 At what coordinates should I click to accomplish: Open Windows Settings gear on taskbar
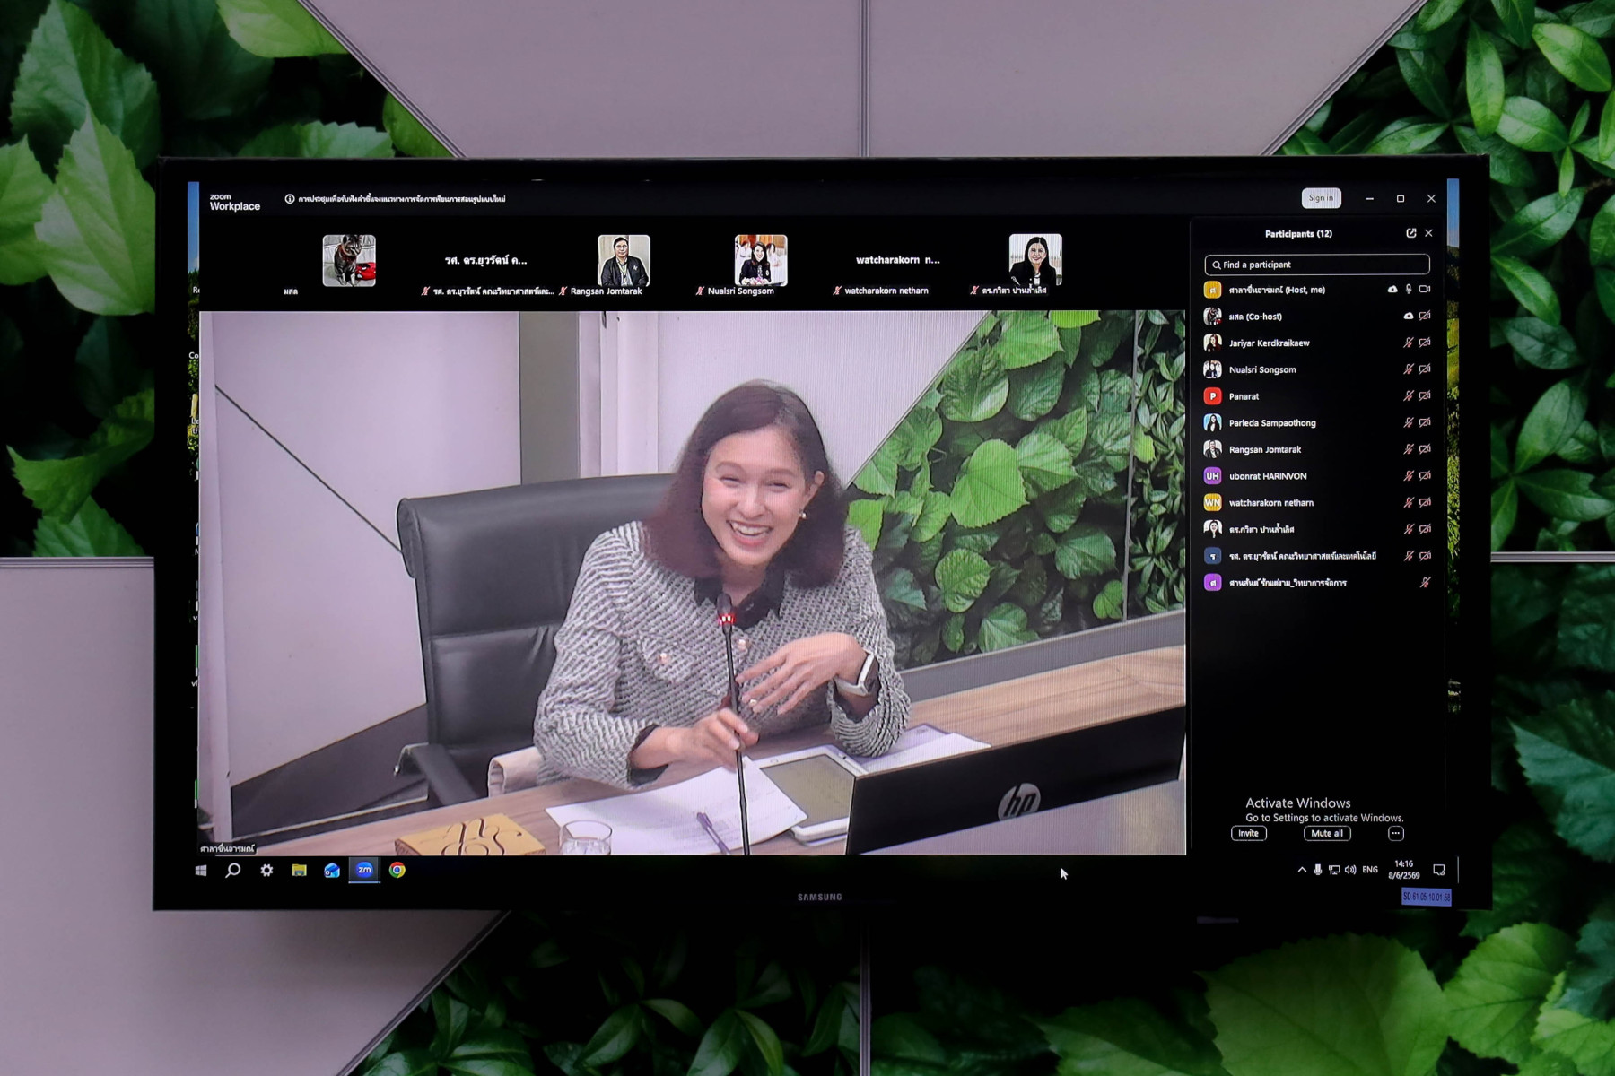click(266, 870)
